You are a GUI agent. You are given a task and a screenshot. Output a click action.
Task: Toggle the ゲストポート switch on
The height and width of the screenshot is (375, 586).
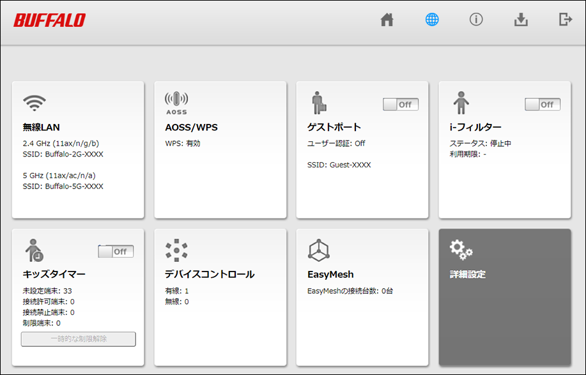(x=401, y=104)
